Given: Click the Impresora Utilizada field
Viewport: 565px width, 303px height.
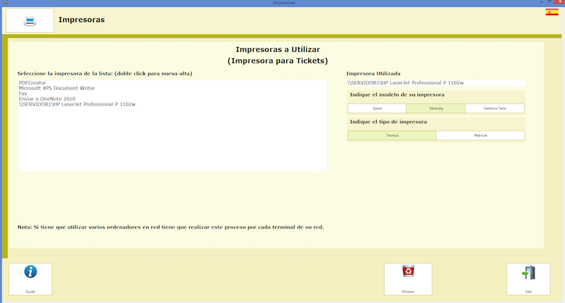Looking at the screenshot, I should tap(436, 83).
